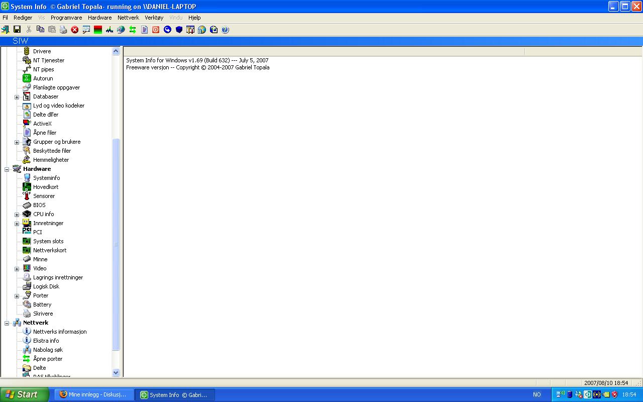Open the Fil menu
643x402 pixels.
click(5, 18)
